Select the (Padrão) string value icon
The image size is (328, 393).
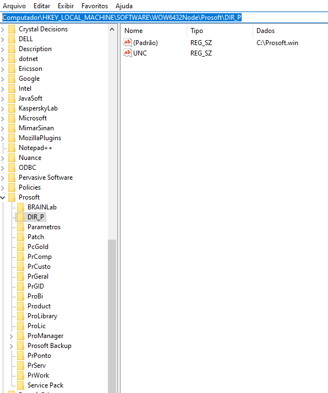128,43
